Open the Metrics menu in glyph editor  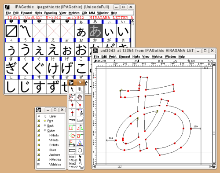pyautogui.click(x=157, y=57)
